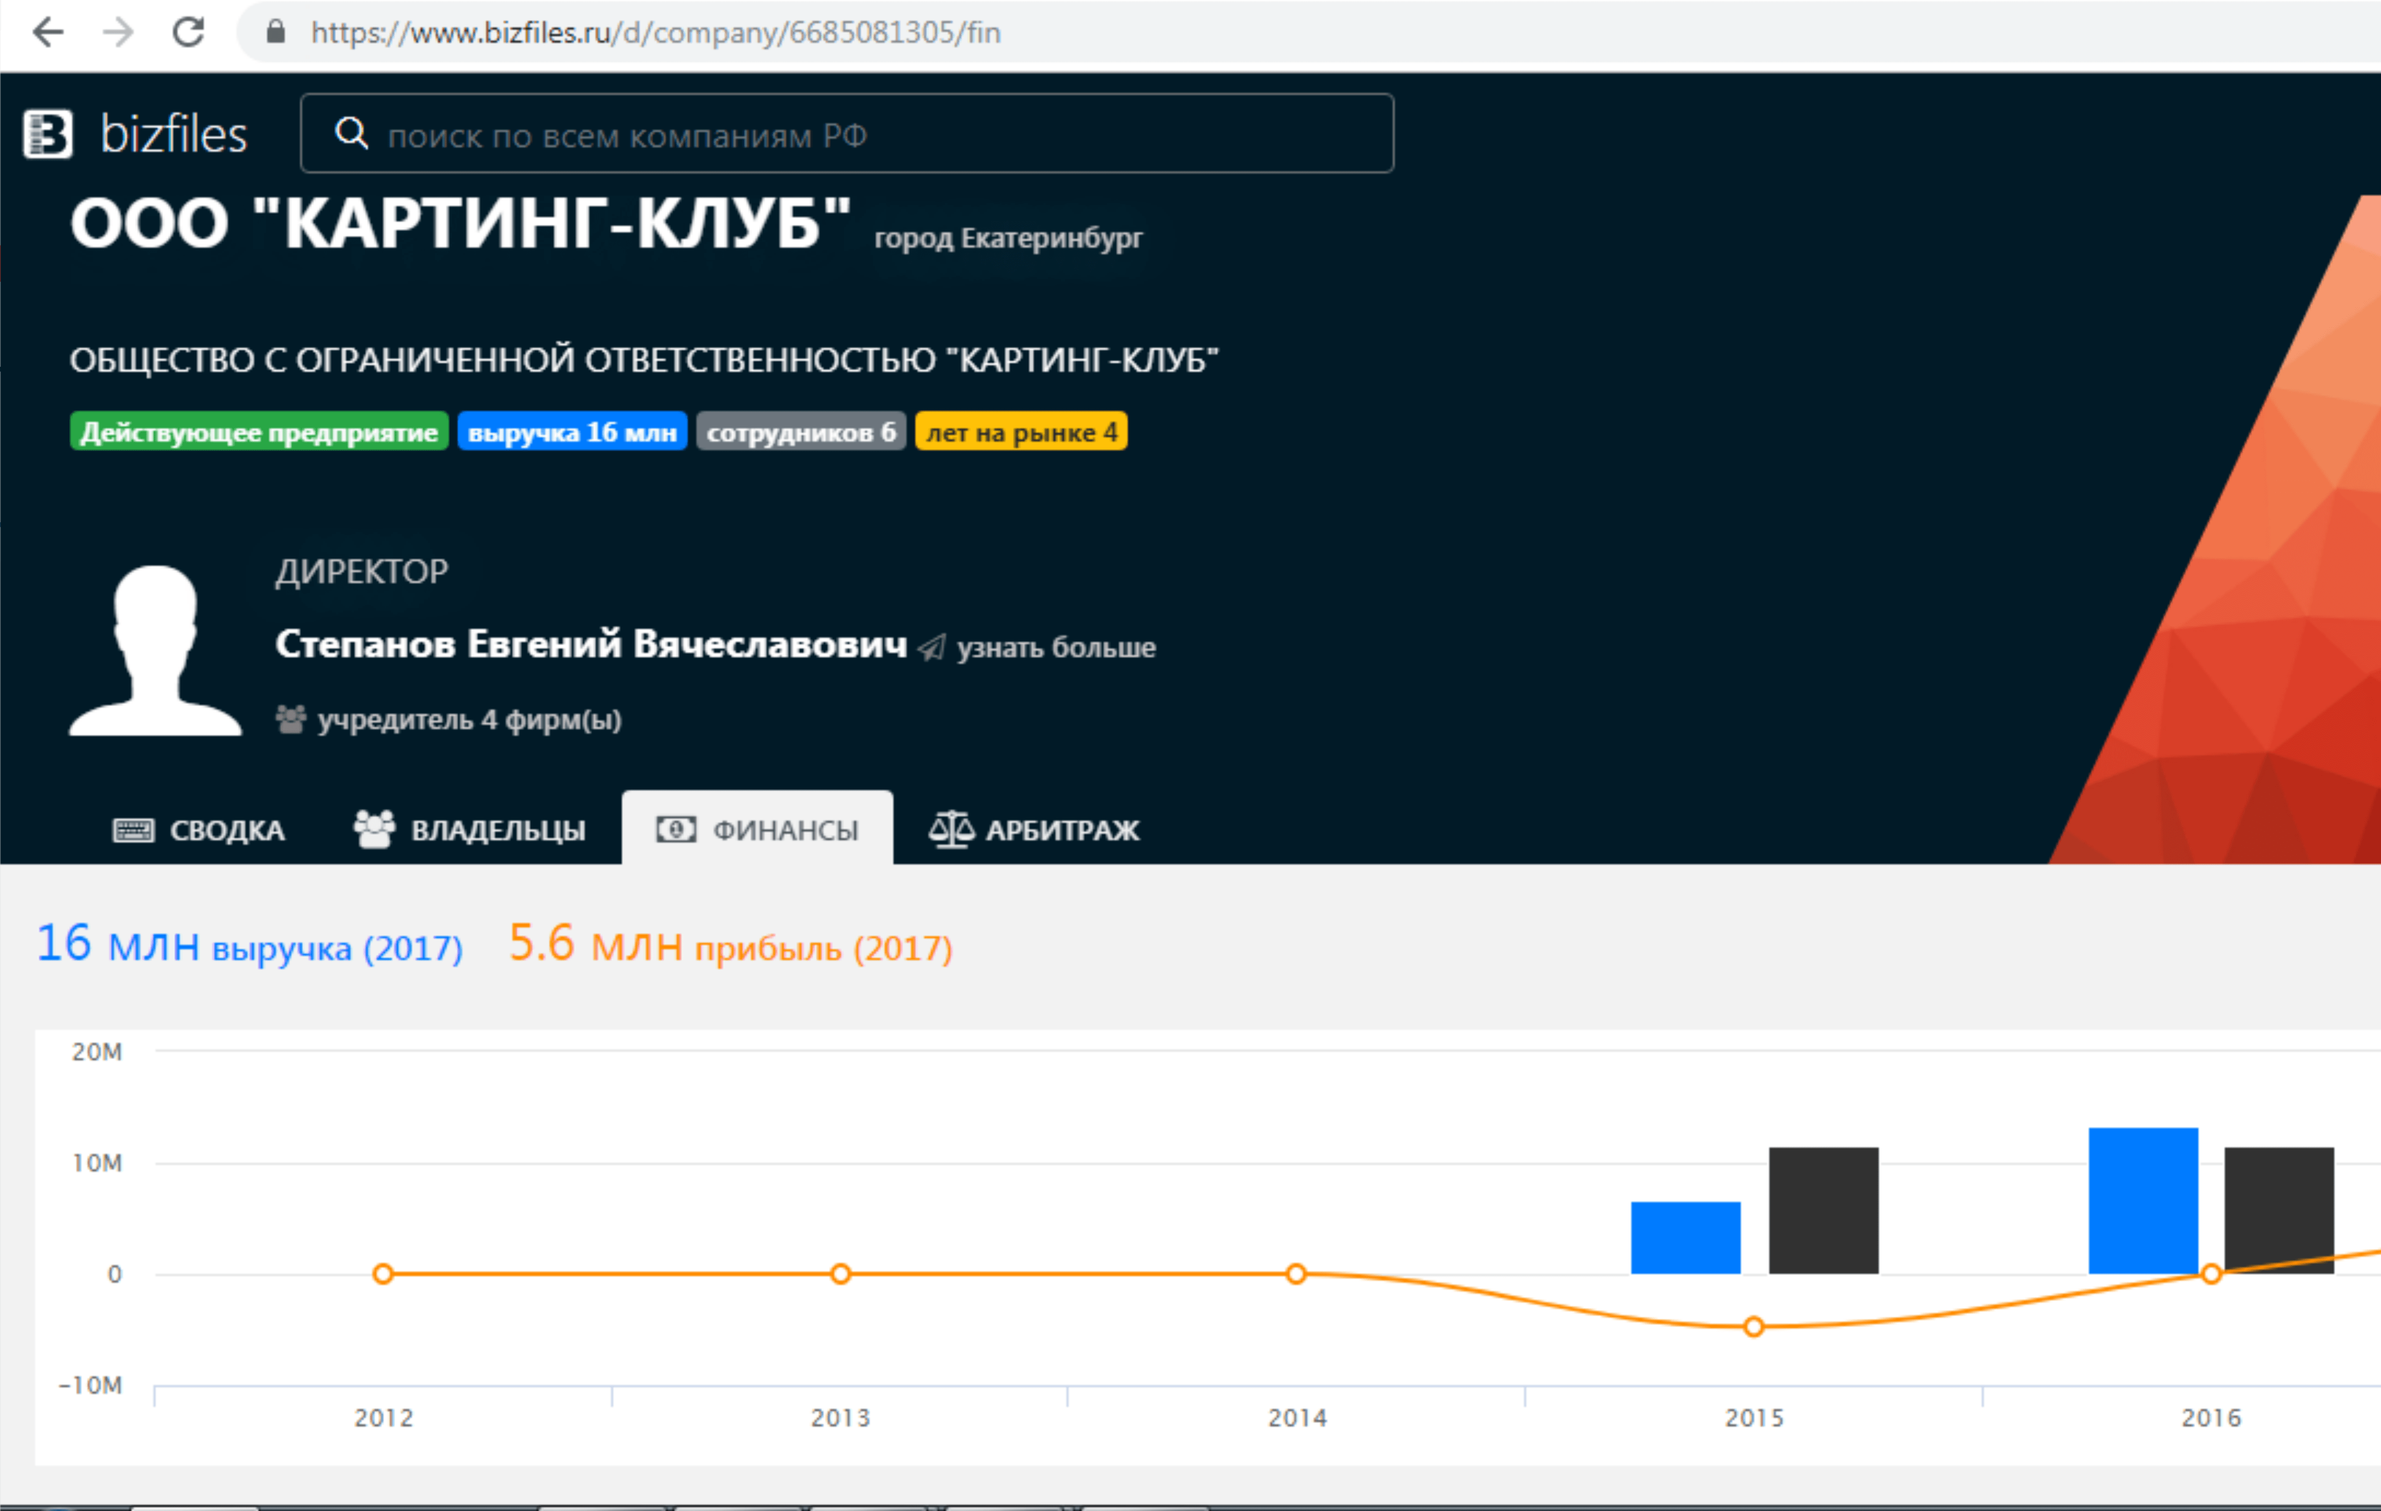
Task: Click the magnifier search icon
Action: tap(351, 133)
